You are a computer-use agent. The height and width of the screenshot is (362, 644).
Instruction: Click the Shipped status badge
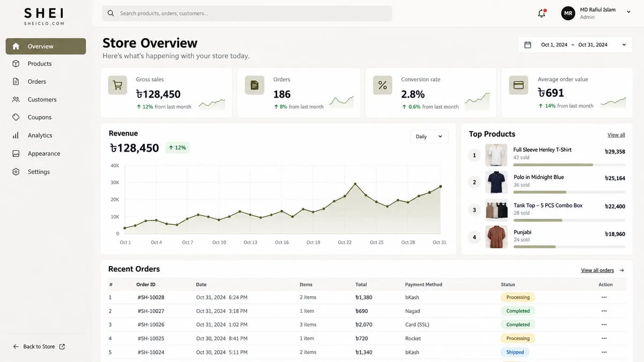click(515, 352)
